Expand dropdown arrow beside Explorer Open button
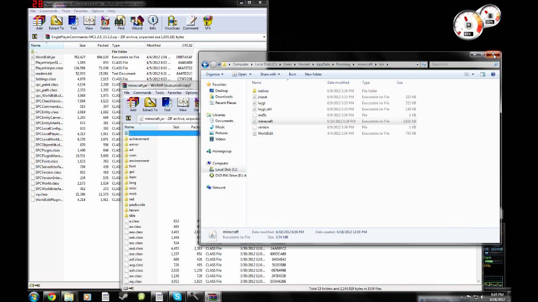 click(x=251, y=74)
